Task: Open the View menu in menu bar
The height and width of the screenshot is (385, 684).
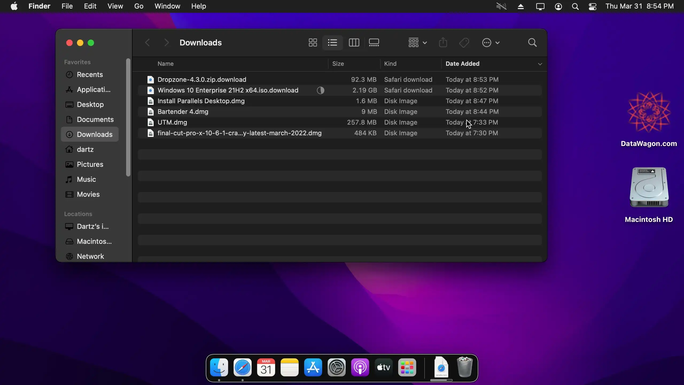Action: click(115, 6)
